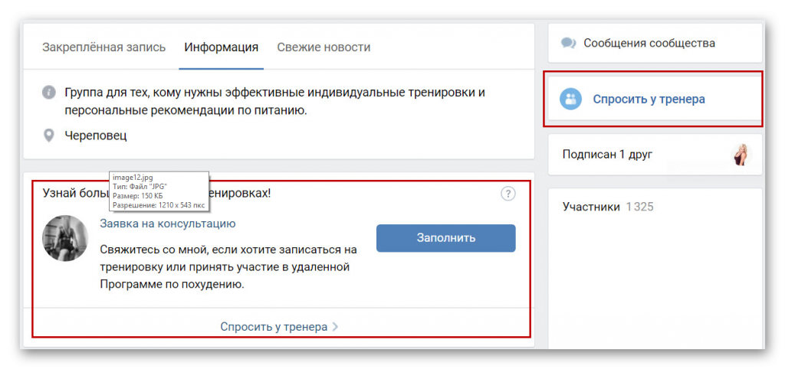Click the question mark help icon
This screenshot has width=785, height=369.
tap(508, 194)
